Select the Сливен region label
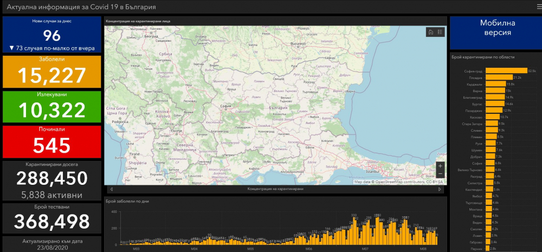Image resolution: width=542 pixels, height=252 pixels. coord(476,130)
